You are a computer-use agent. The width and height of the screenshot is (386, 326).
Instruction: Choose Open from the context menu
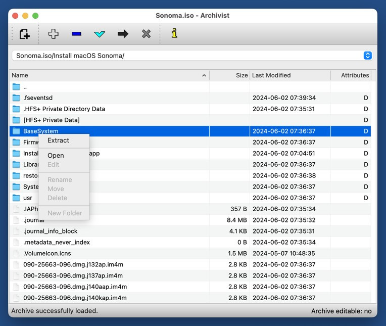tap(64, 155)
